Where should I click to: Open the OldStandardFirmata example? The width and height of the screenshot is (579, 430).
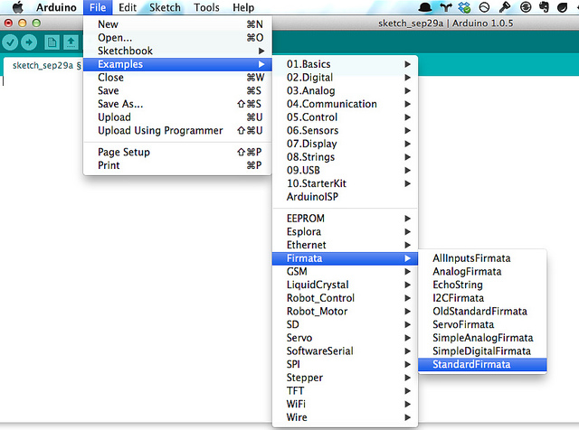482,312
